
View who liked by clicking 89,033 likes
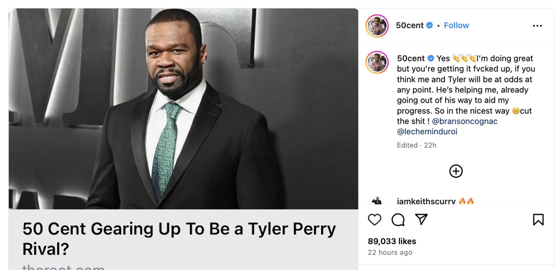(392, 241)
